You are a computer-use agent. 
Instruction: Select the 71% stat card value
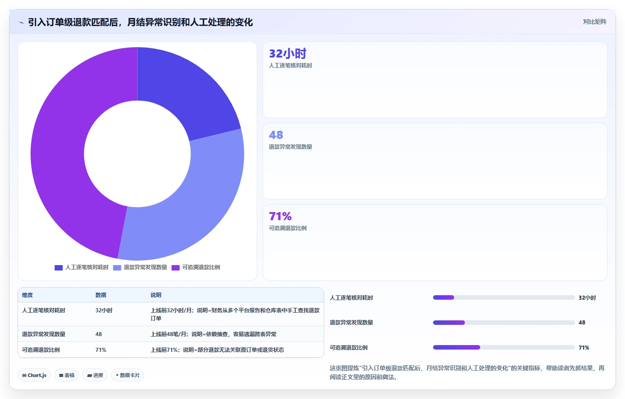point(280,216)
